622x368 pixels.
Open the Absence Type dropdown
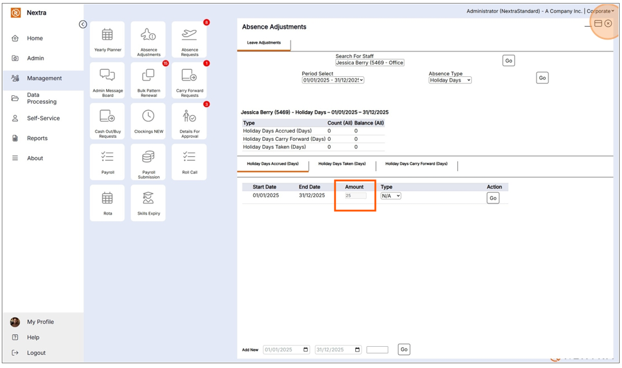pyautogui.click(x=450, y=80)
